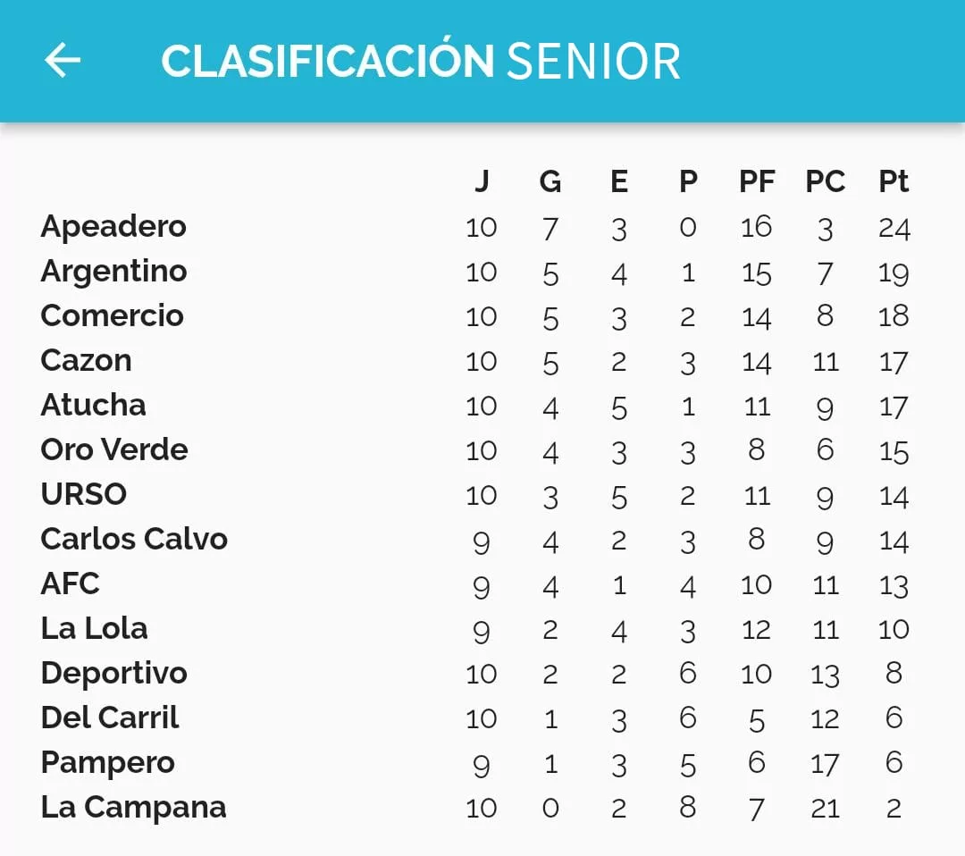This screenshot has width=965, height=856.
Task: Select La Lola in the table
Action: [x=94, y=628]
